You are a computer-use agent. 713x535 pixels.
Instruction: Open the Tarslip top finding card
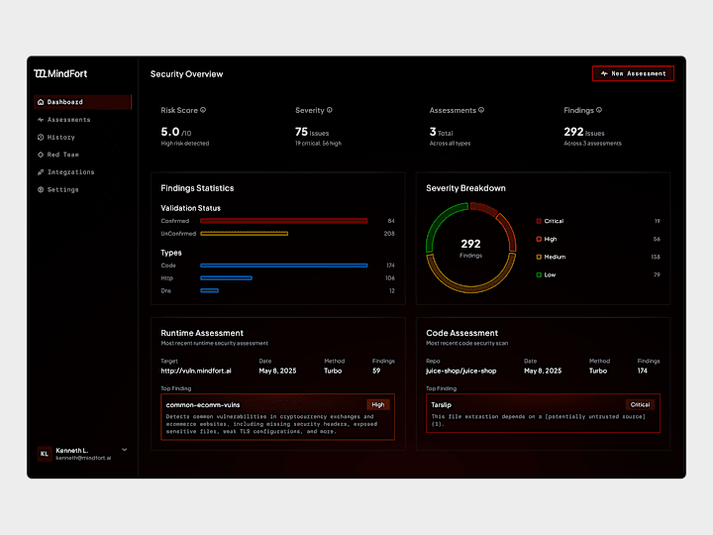pos(543,413)
